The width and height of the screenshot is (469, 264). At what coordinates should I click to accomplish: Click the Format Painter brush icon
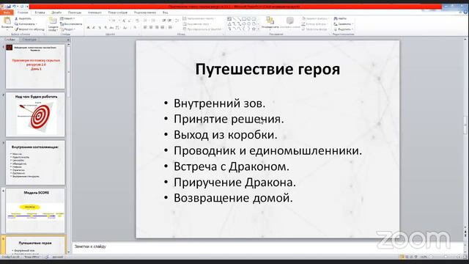16,29
